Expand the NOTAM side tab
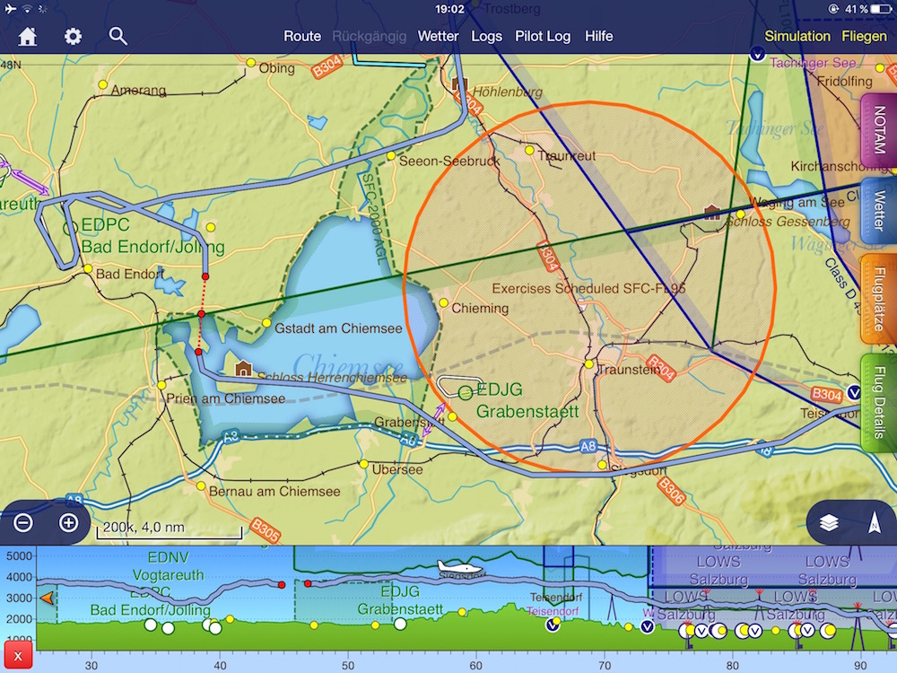 (x=879, y=131)
